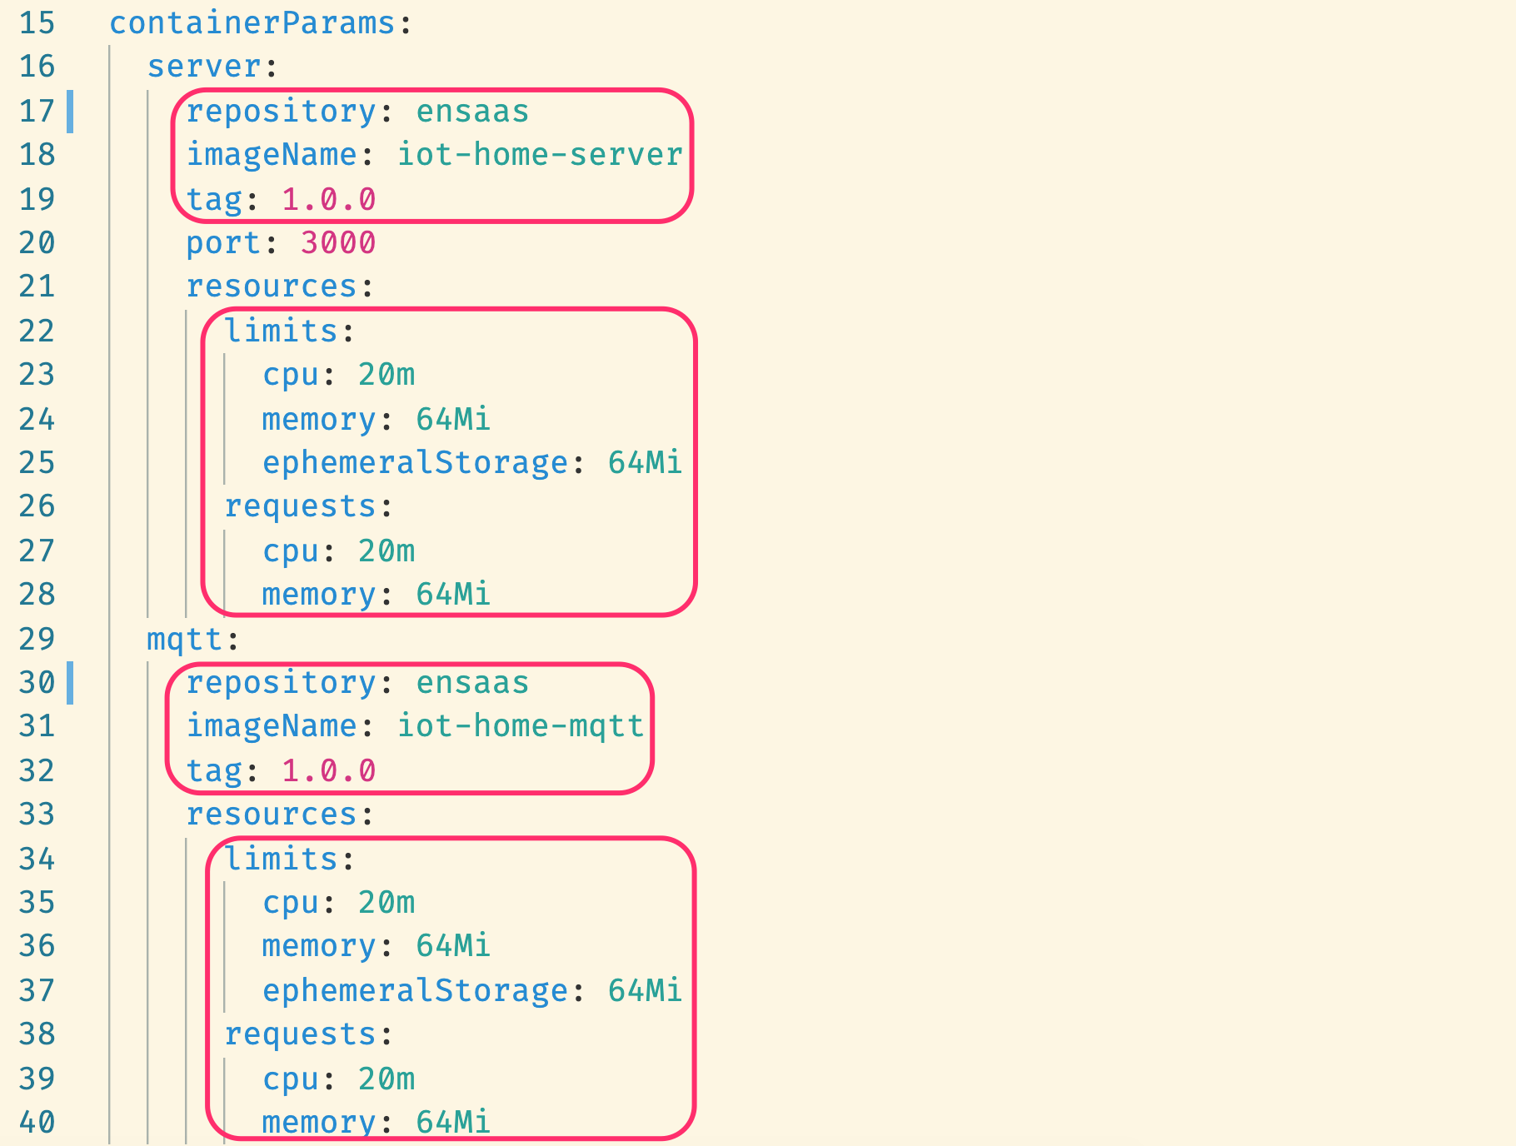This screenshot has height=1146, width=1516.
Task: Select memory key on line 36
Action: (319, 946)
